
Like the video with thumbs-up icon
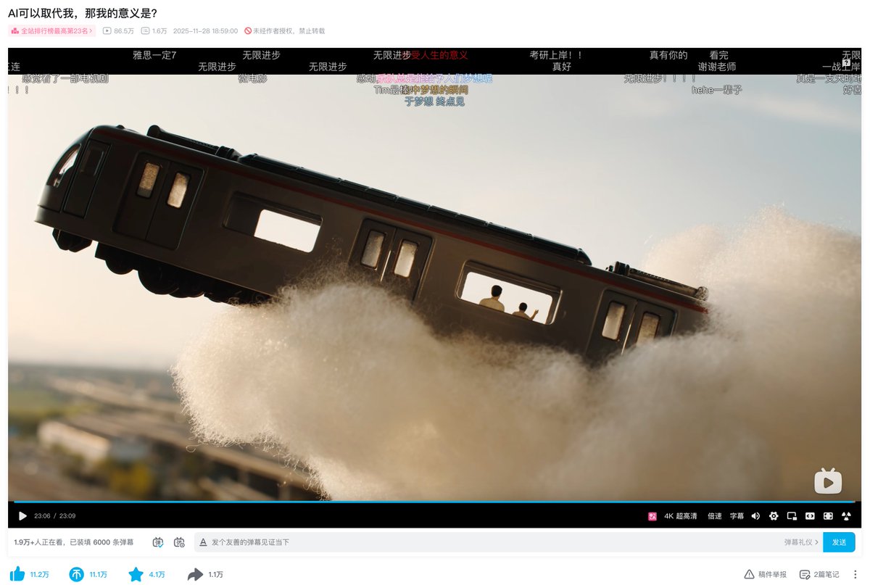tap(17, 574)
